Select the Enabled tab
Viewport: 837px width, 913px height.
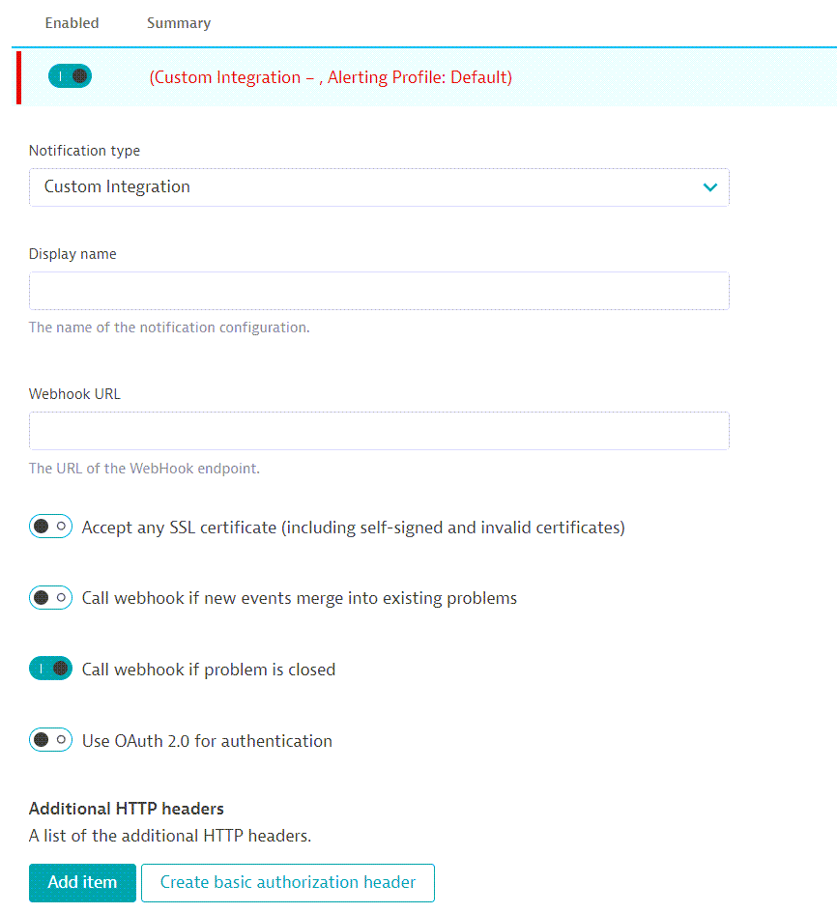(72, 22)
